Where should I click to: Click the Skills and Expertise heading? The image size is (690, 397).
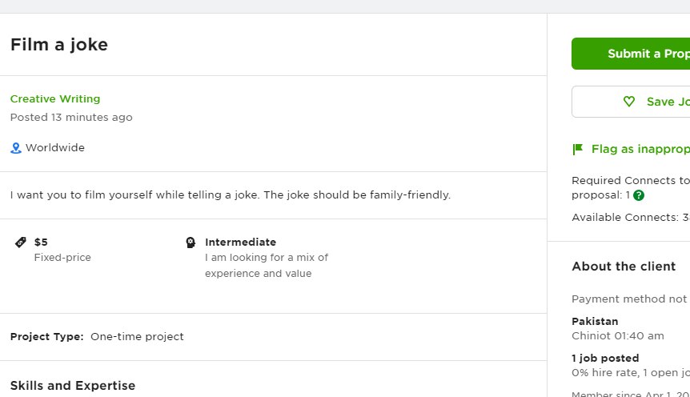tap(73, 386)
